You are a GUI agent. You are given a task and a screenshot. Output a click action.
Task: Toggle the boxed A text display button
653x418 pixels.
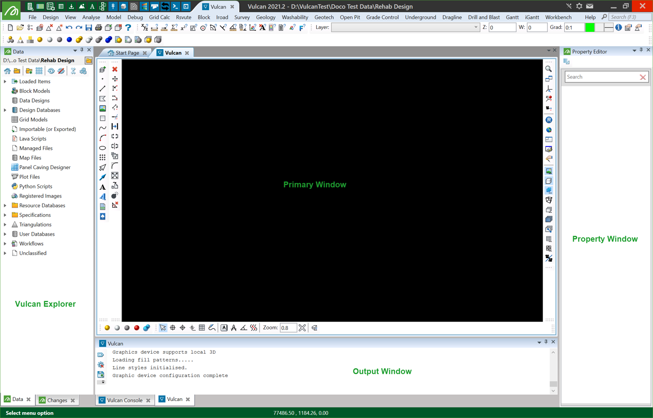(x=224, y=328)
